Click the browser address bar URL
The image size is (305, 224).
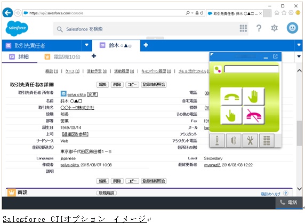click(57, 13)
